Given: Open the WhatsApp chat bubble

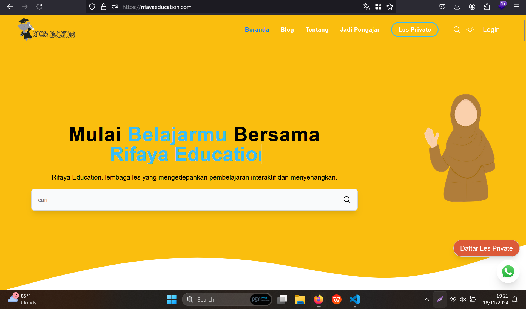Looking at the screenshot, I should 508,271.
